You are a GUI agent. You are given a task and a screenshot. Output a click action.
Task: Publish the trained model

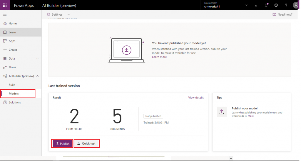click(x=62, y=144)
